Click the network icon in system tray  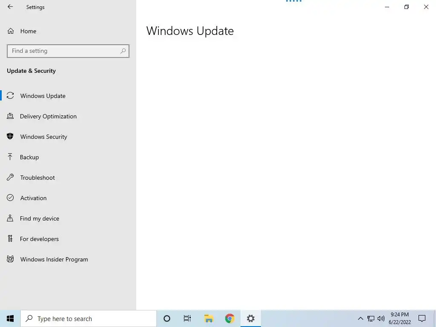[x=371, y=318]
